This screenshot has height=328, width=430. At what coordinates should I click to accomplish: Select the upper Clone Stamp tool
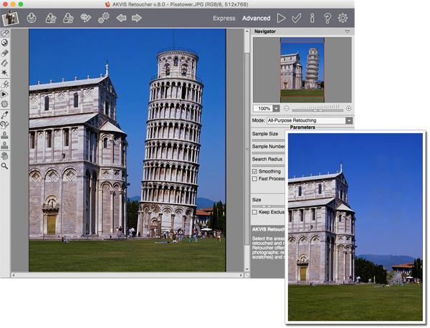tap(5, 135)
